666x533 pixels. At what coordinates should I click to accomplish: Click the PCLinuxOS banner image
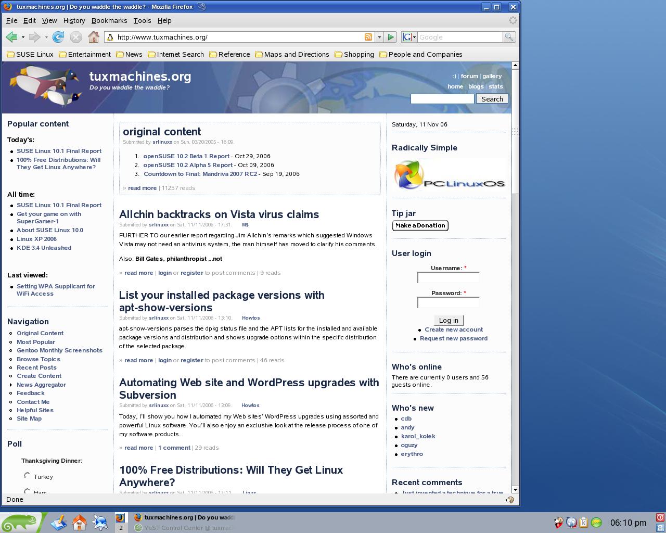(x=449, y=175)
